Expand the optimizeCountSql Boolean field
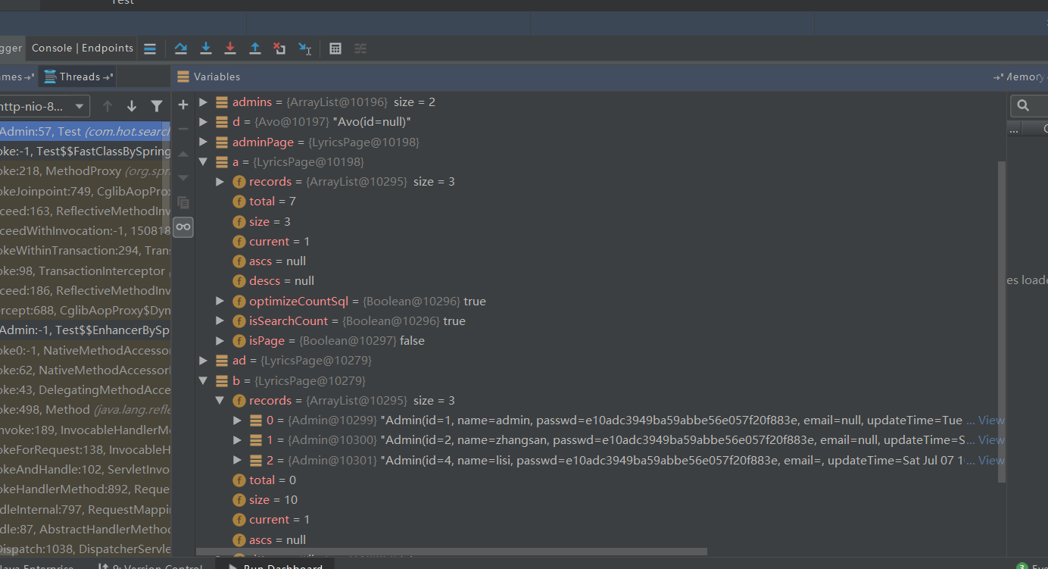 [220, 301]
